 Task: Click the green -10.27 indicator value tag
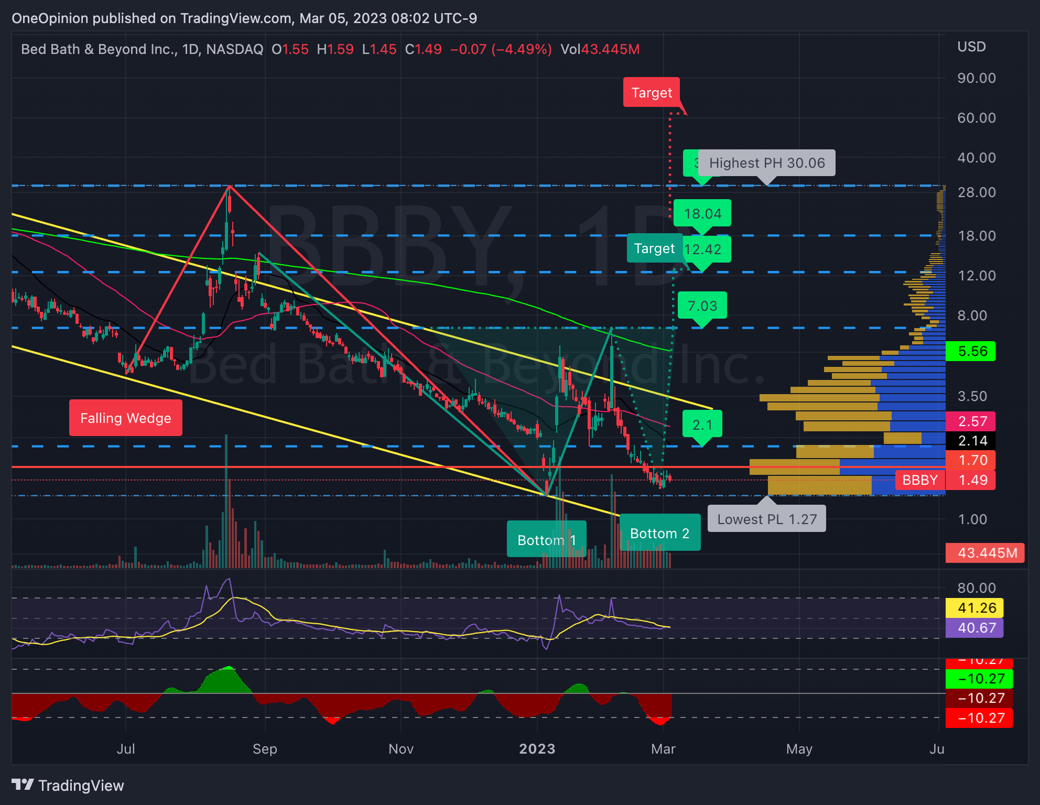979,679
